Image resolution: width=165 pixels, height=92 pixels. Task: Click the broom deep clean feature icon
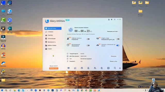[68, 39]
